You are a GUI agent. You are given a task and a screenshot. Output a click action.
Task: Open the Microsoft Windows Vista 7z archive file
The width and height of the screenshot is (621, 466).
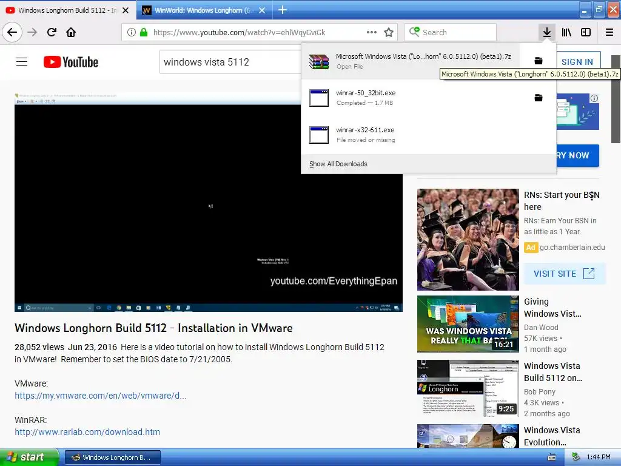(x=410, y=61)
